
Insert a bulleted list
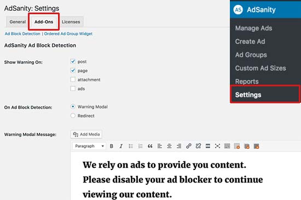pyautogui.click(x=131, y=146)
